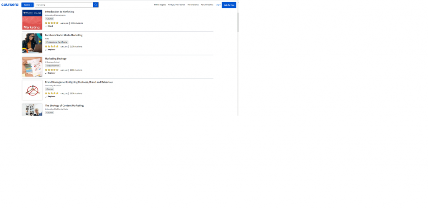
Task: Open Online Degrees in the header
Action: pyautogui.click(x=160, y=5)
